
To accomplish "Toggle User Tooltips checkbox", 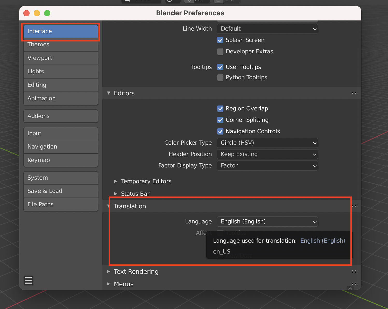I will [x=220, y=67].
